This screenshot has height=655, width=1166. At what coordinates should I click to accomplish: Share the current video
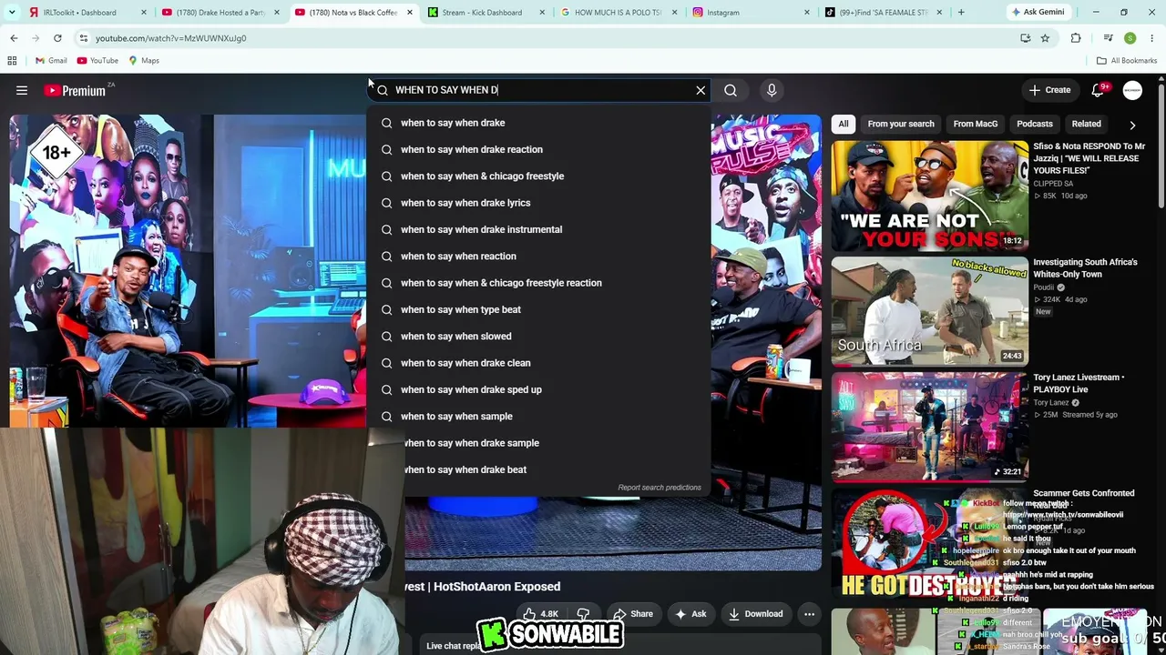pyautogui.click(x=632, y=614)
